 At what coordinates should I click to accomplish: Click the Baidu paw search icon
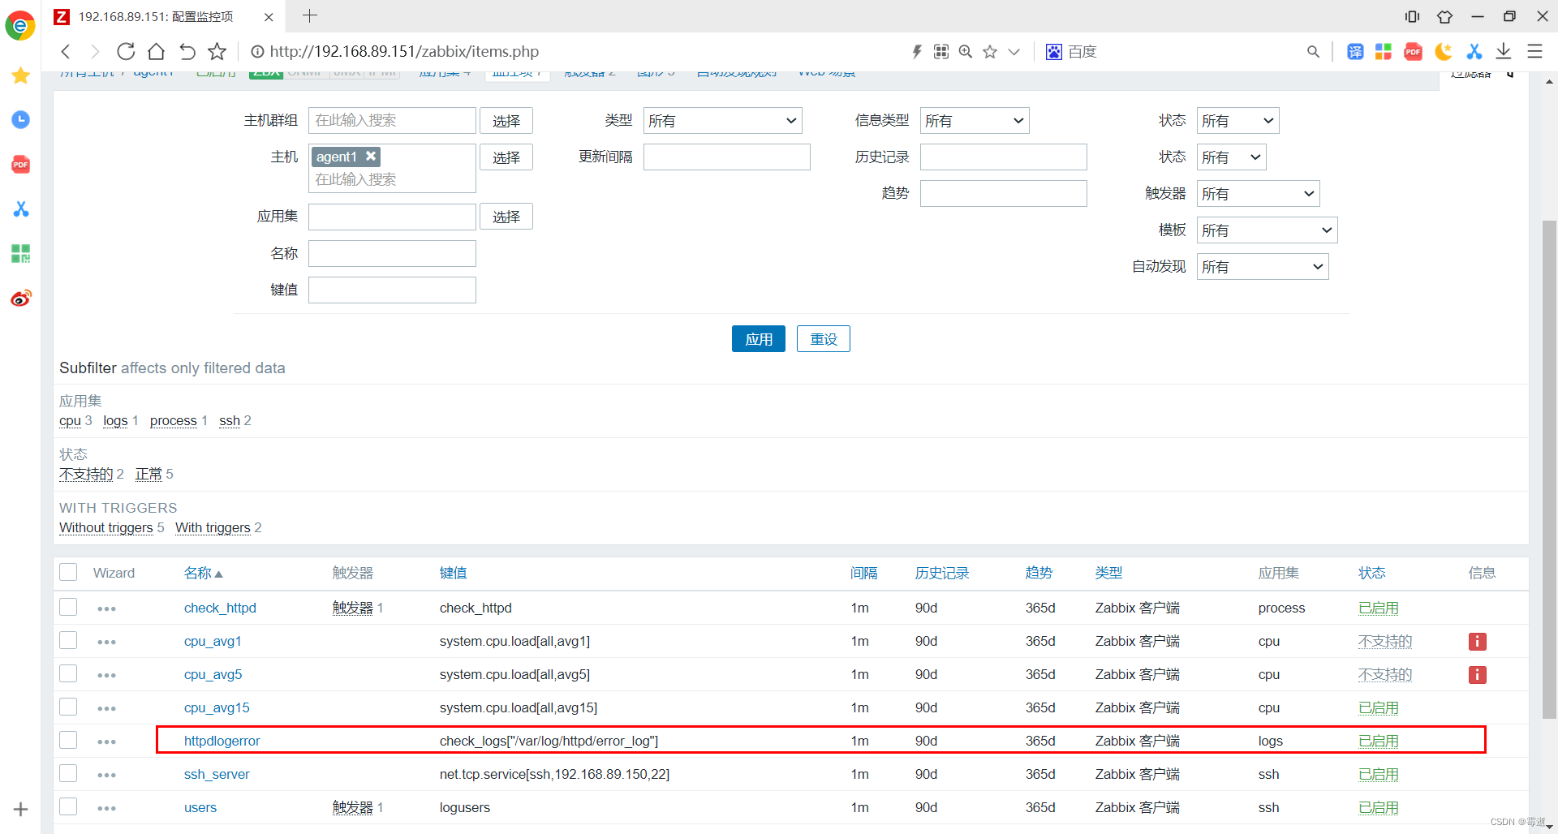point(1053,52)
